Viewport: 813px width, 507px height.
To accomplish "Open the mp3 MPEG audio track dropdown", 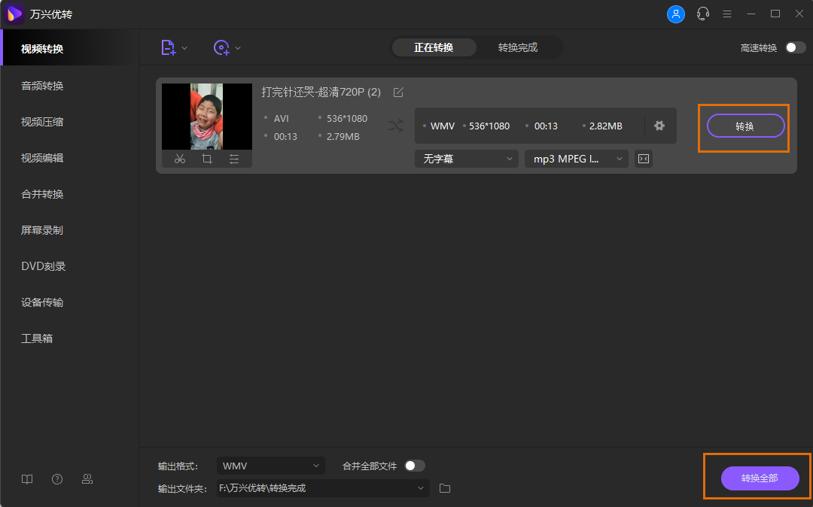I will point(576,159).
